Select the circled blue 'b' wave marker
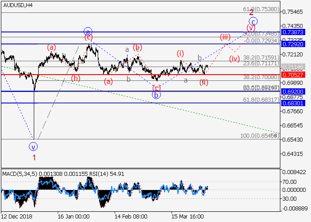Image resolution: width=311 pixels, height=222 pixels. [x=156, y=95]
